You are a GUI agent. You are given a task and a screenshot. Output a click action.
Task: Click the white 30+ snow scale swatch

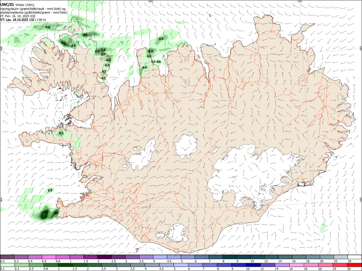click(x=355, y=257)
